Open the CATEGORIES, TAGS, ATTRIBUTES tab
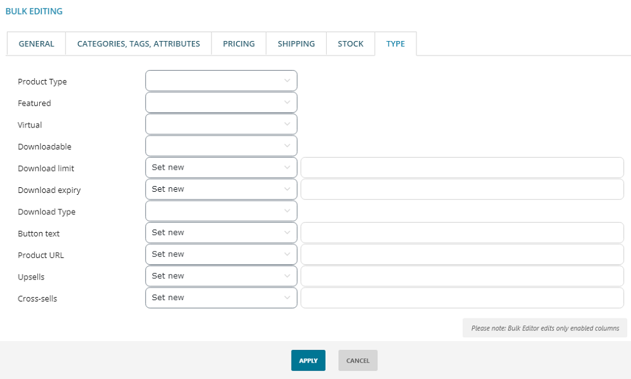The image size is (631, 379). pyautogui.click(x=138, y=44)
